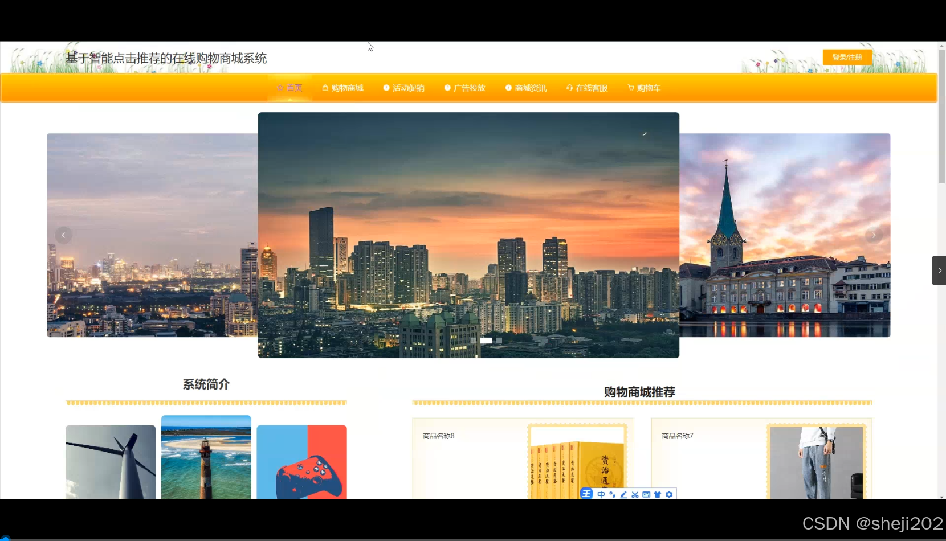
Task: Open the IME settings gear
Action: [x=669, y=494]
